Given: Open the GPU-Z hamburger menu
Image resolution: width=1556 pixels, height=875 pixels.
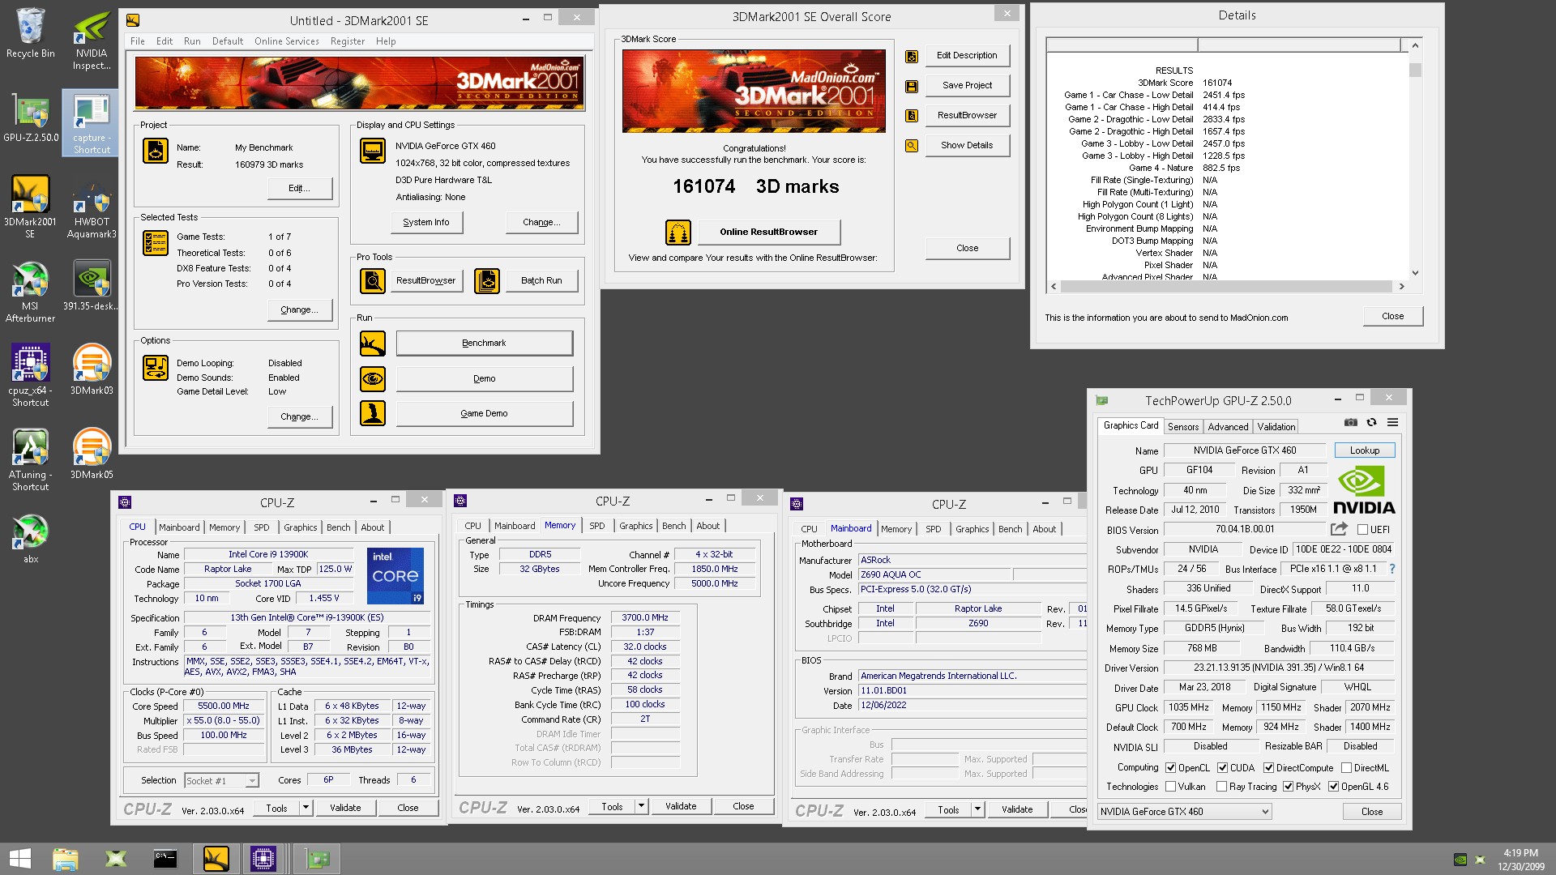Looking at the screenshot, I should coord(1392,422).
